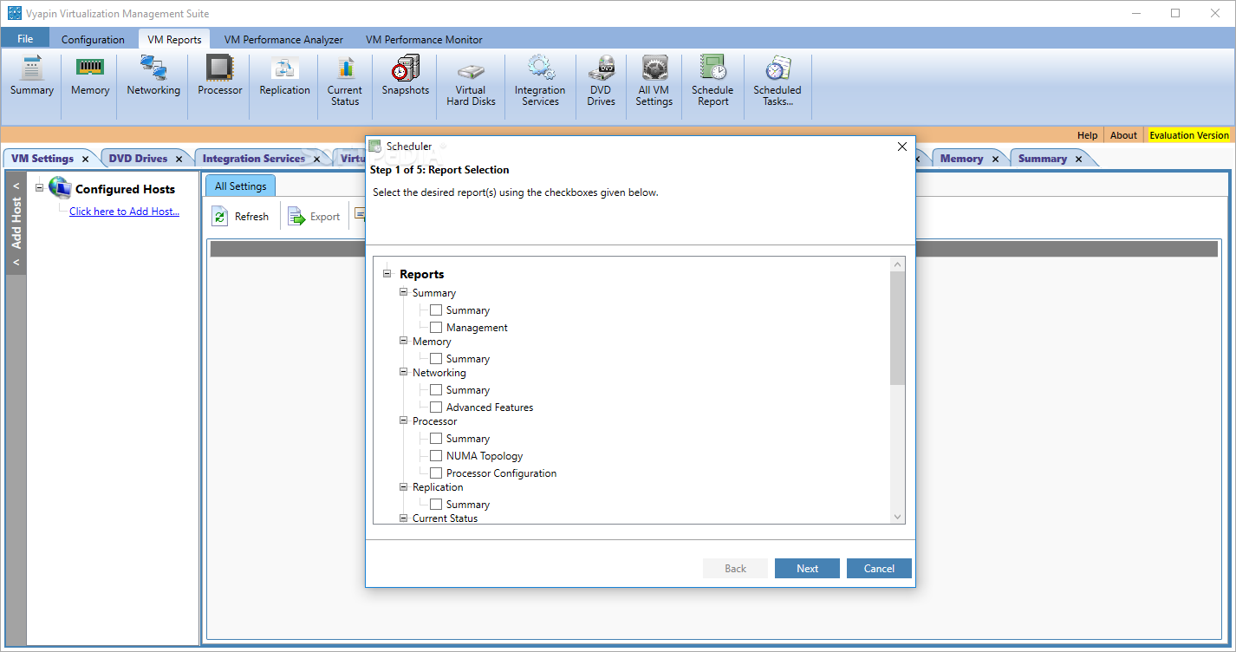Click the Vyapin app icon in title bar
The height and width of the screenshot is (652, 1236).
point(14,14)
